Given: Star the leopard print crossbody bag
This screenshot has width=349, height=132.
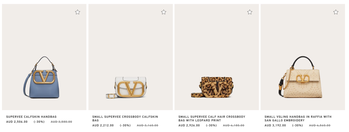Looking at the screenshot, I should click(x=250, y=12).
